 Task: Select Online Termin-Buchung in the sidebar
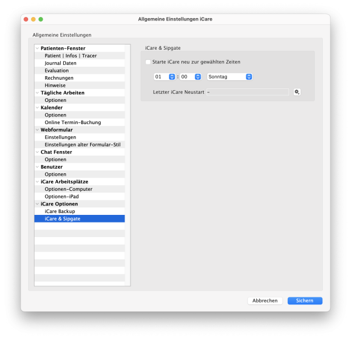73,122
